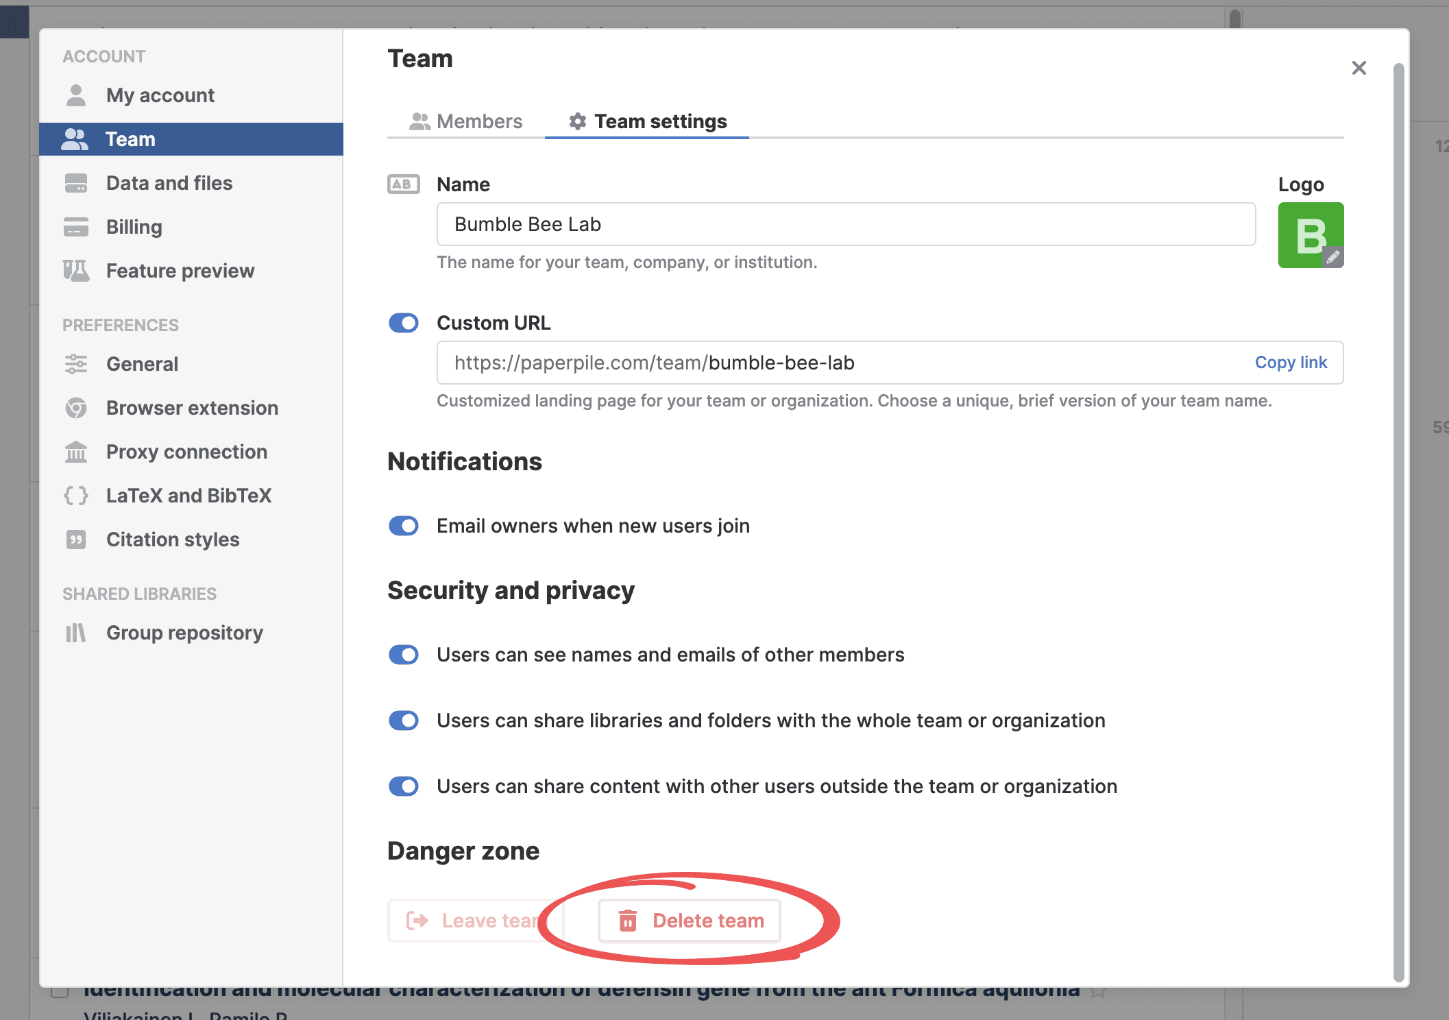Disable sharing content outside the team

(404, 786)
